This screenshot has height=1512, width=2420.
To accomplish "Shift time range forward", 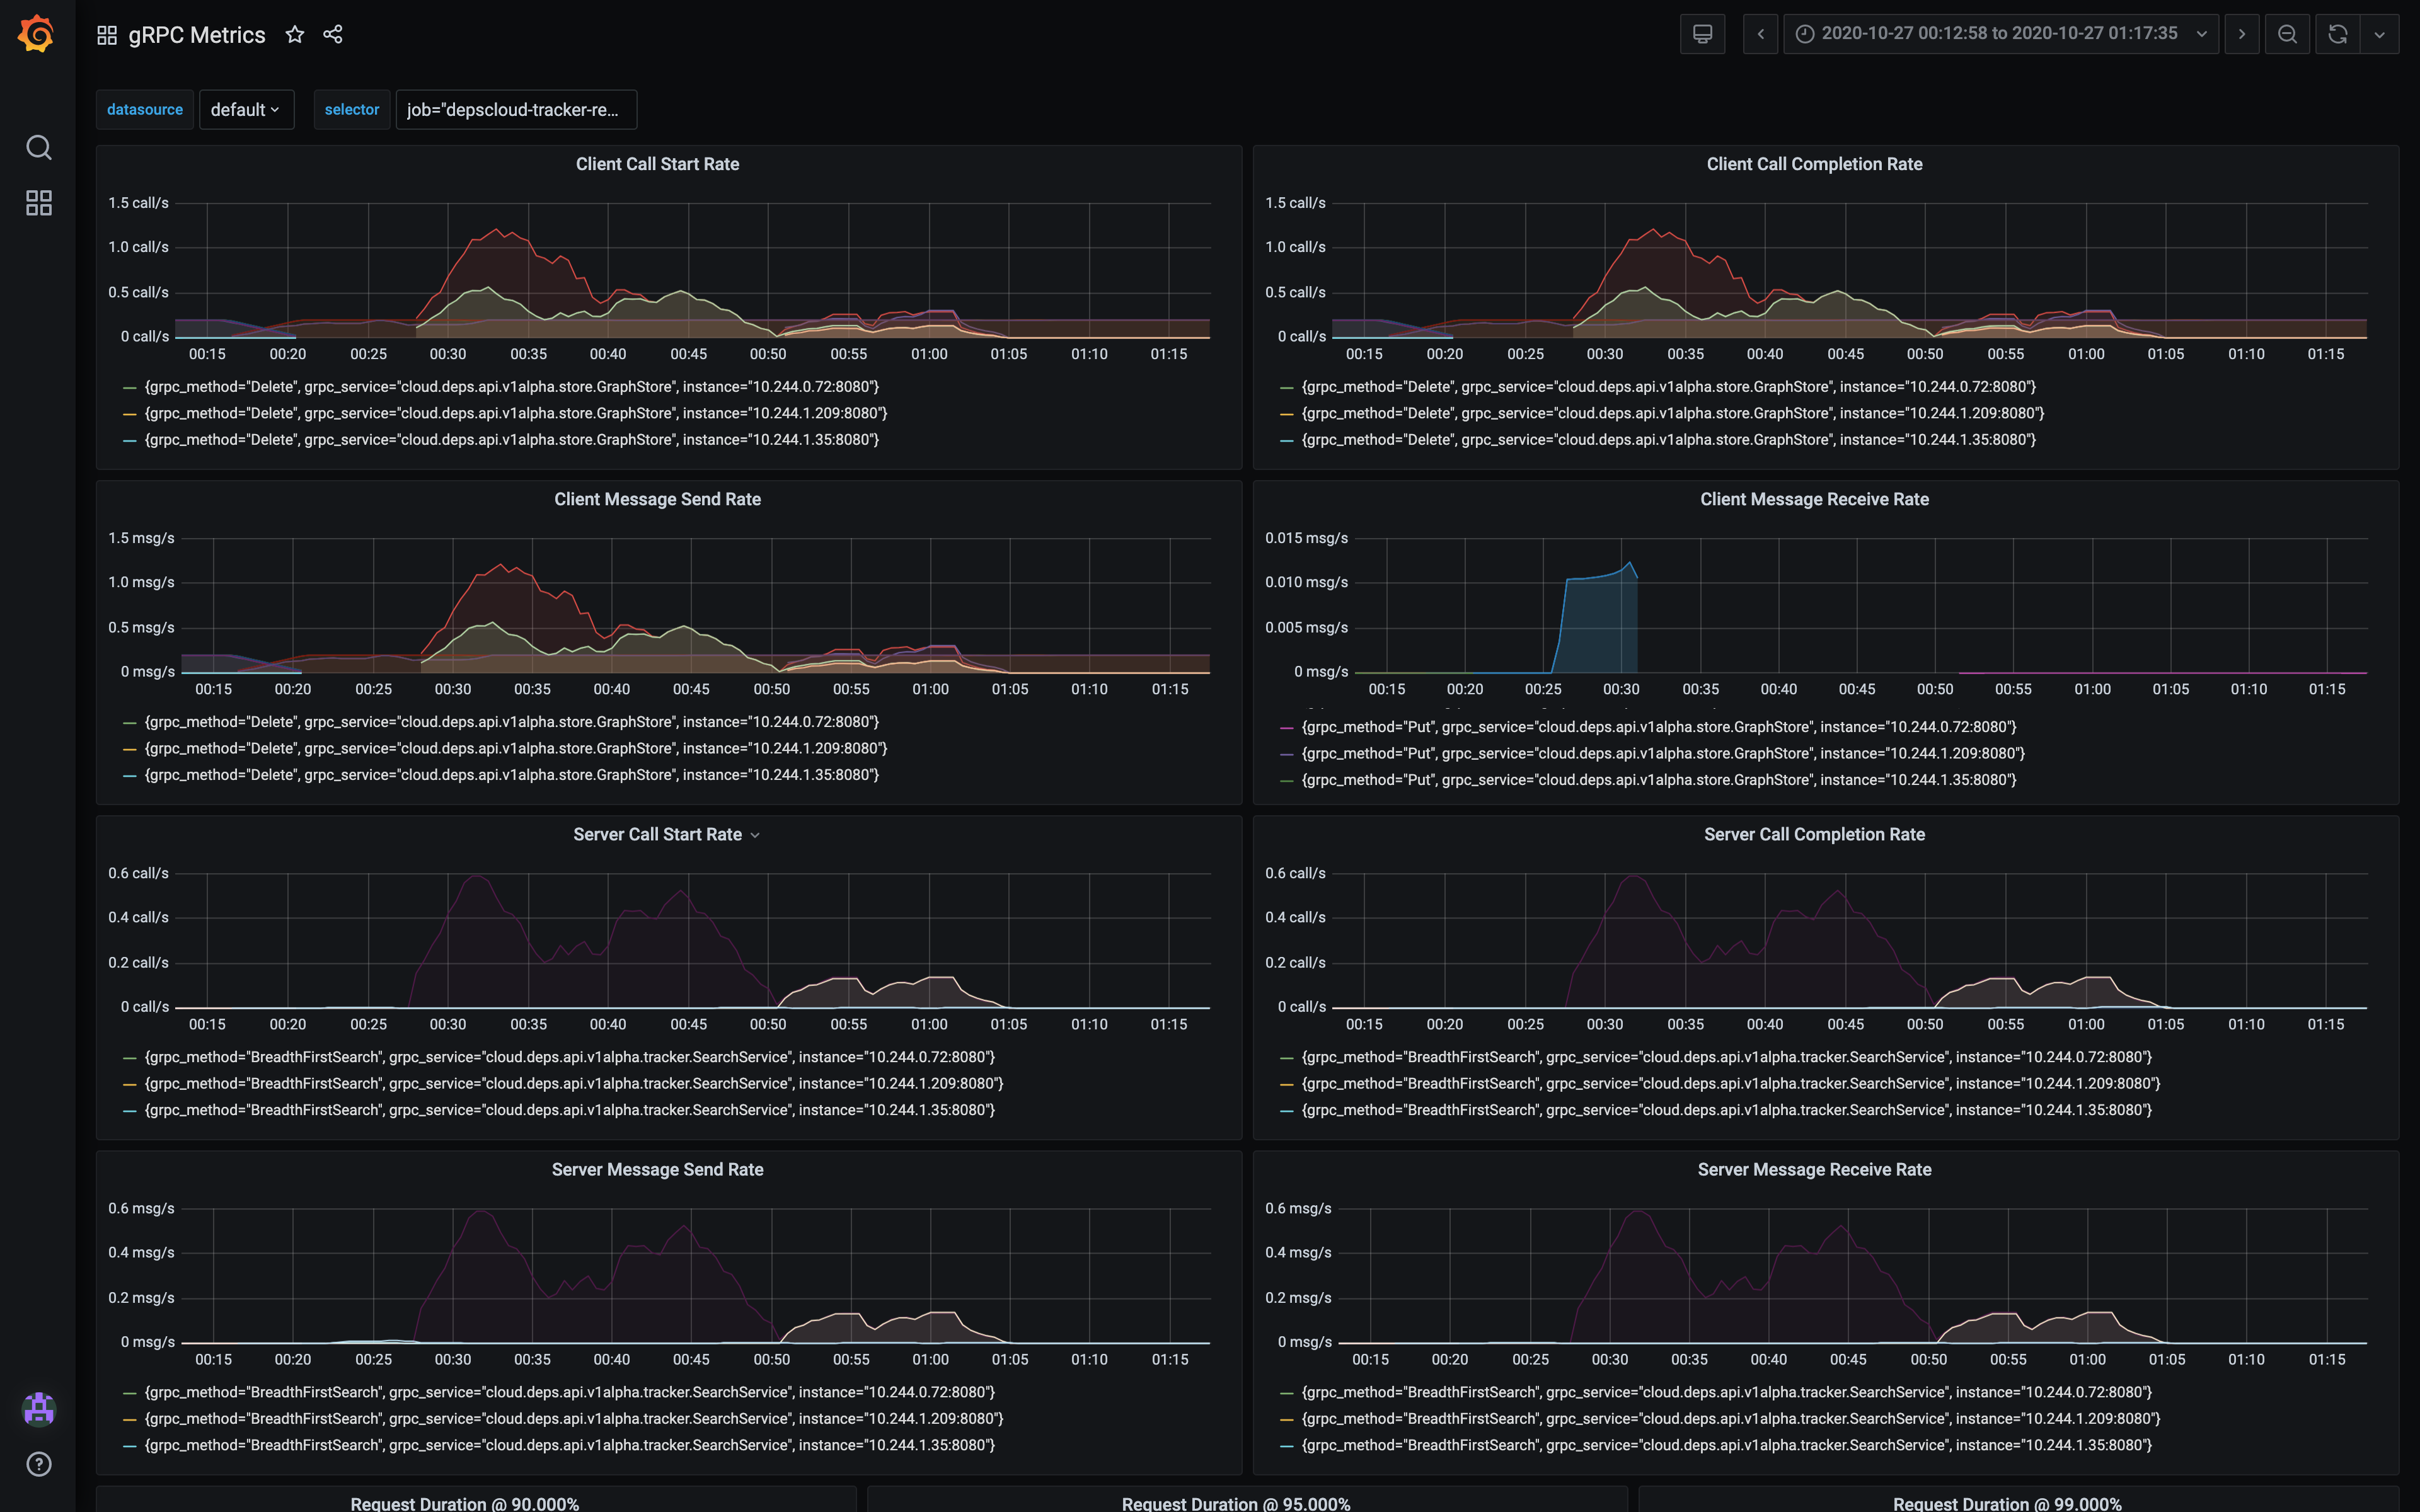I will 2241,34.
